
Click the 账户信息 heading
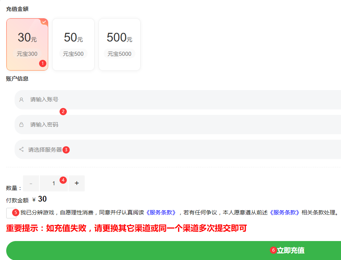click(17, 79)
